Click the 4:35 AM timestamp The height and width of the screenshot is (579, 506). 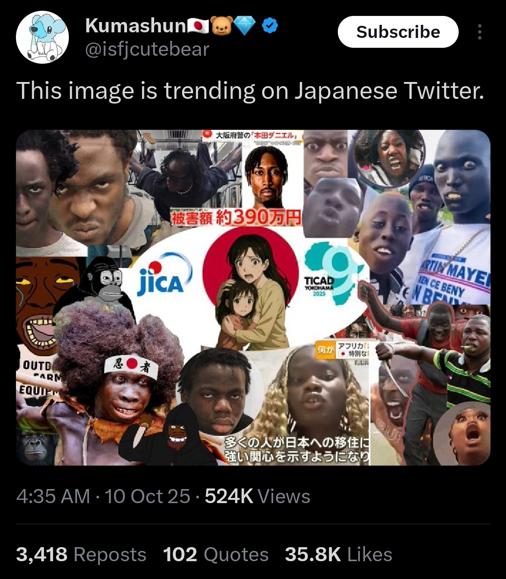53,497
